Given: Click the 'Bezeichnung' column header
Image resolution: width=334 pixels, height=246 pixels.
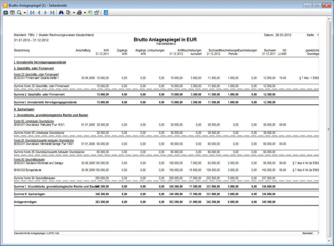Looking at the screenshot, I should [x=22, y=50].
